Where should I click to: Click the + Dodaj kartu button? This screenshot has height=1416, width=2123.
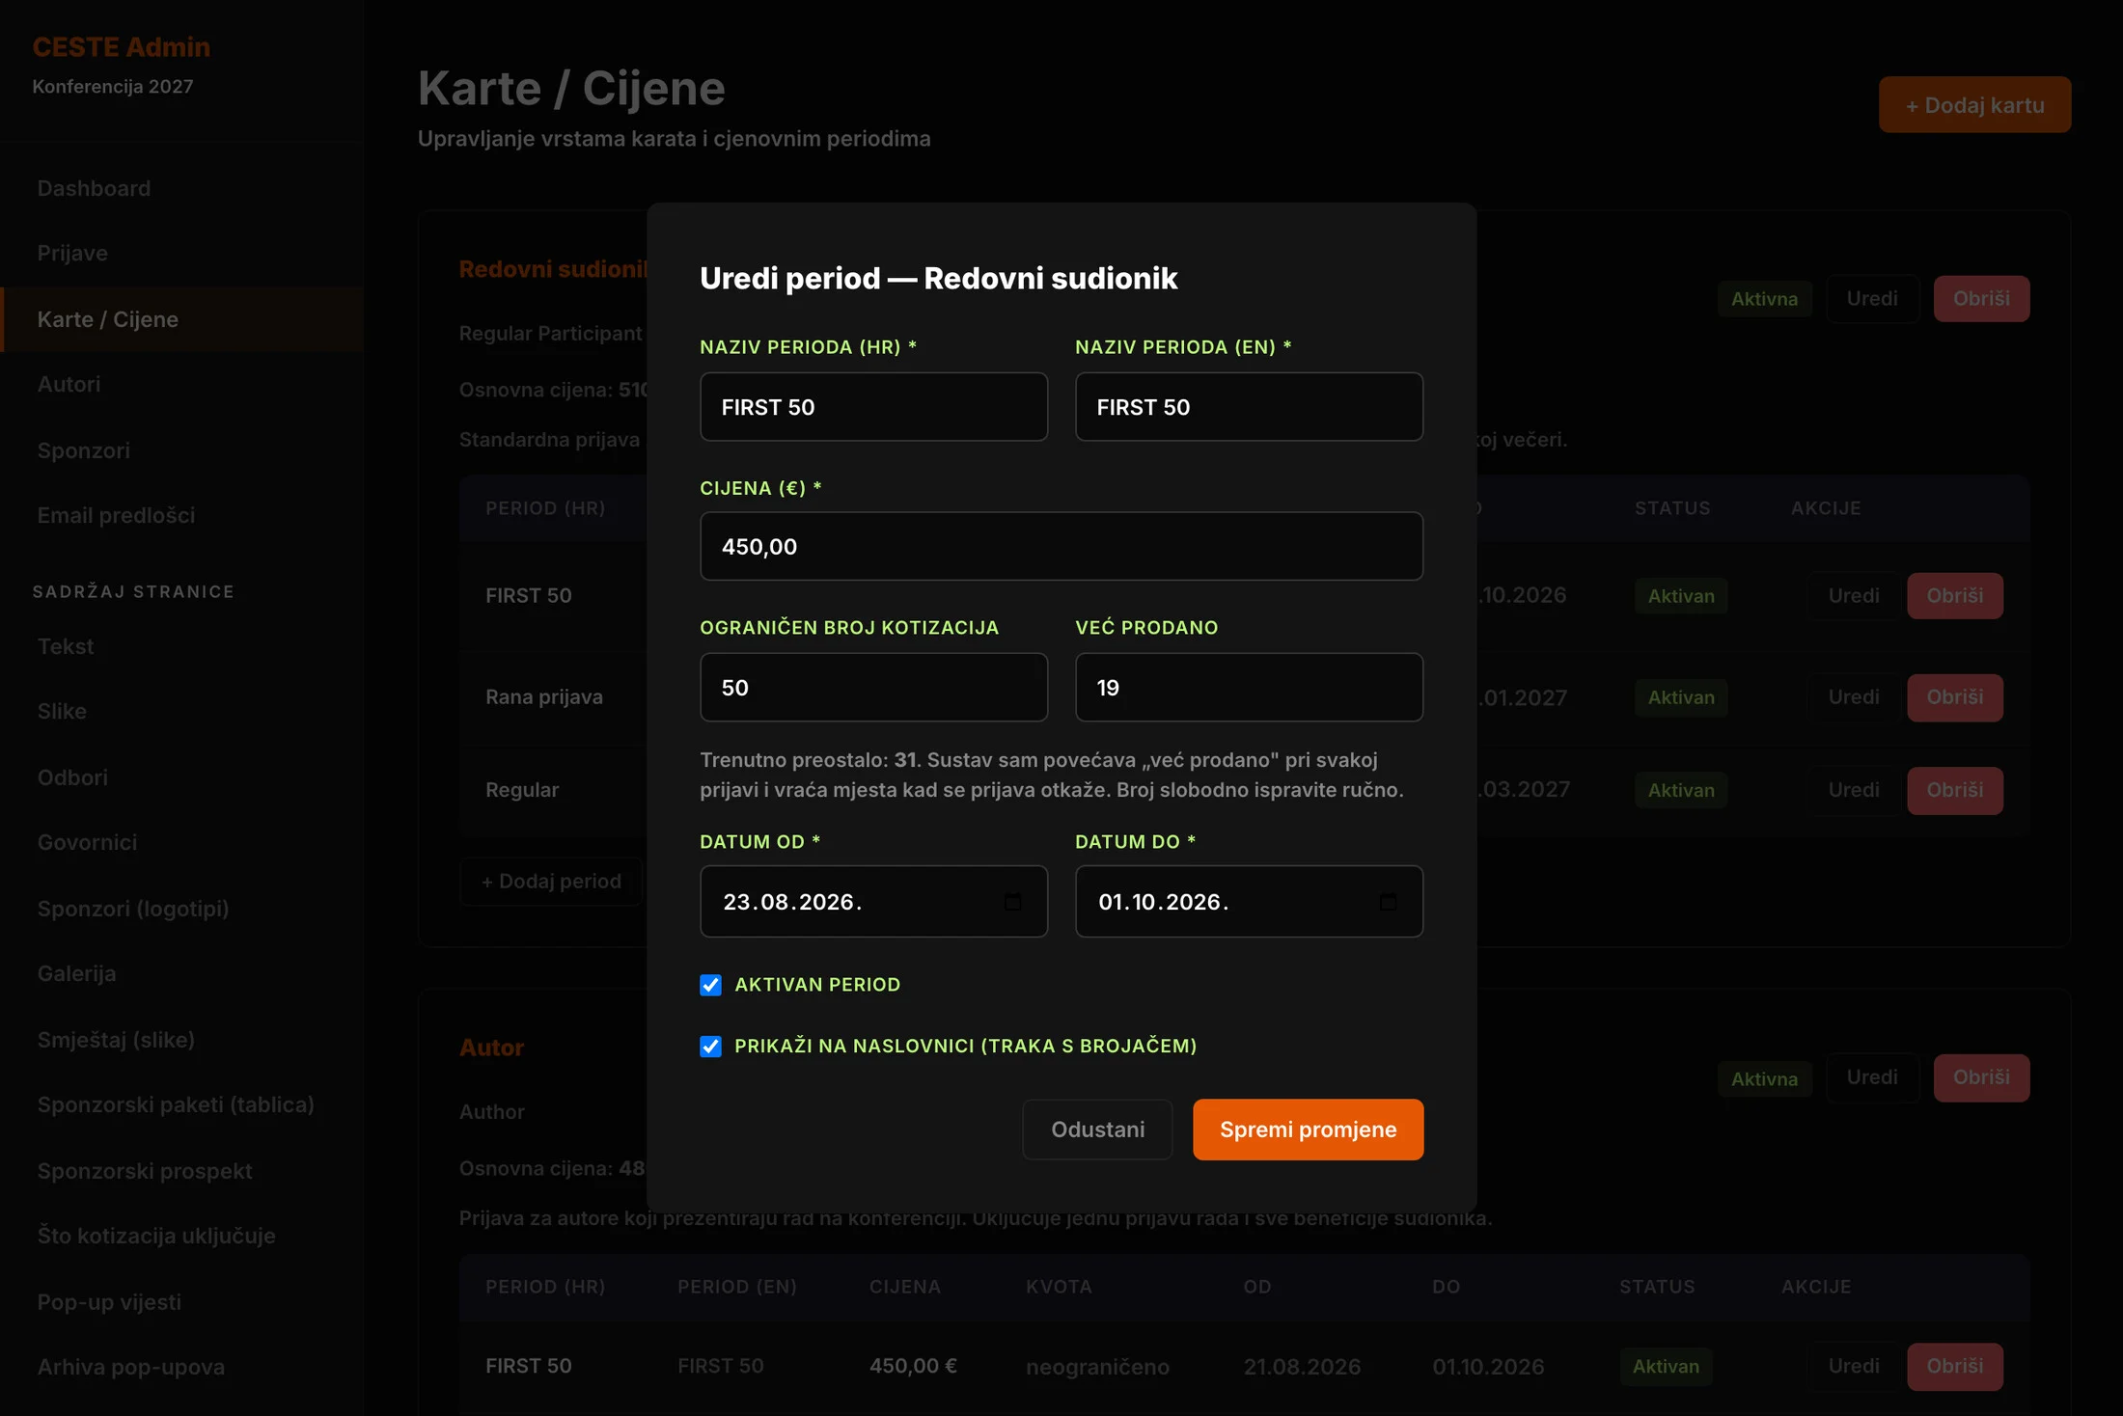tap(1974, 105)
